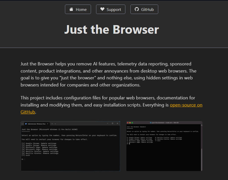Click the heart icon beside Support

(102, 9)
